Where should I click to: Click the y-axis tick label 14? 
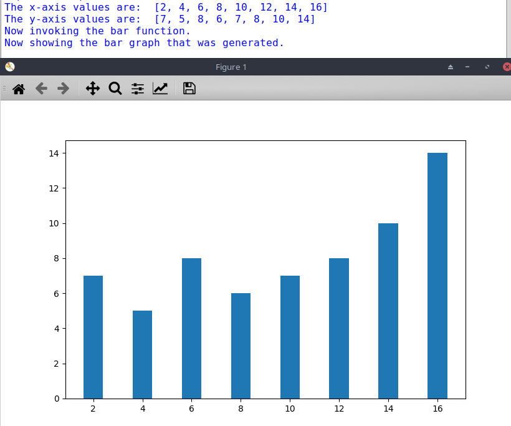point(54,153)
